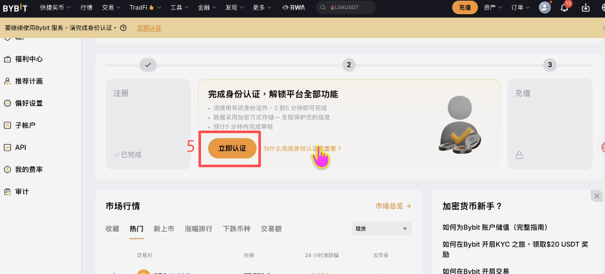Click the 审计 sidebar icon

tap(7, 192)
